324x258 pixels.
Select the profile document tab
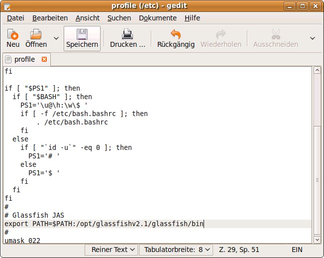(x=24, y=59)
